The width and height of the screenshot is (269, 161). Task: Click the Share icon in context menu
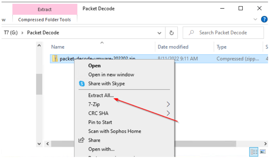[82, 140]
